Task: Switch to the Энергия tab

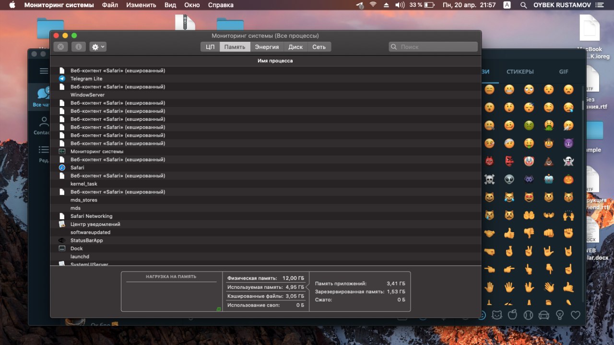Action: click(x=267, y=47)
